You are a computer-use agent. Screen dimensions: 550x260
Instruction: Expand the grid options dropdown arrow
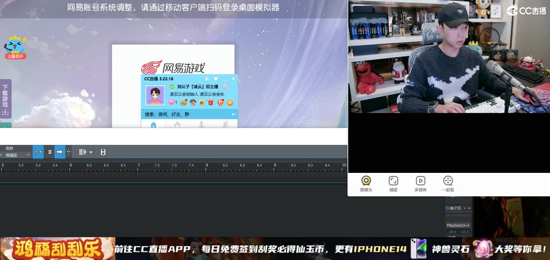[91, 152]
